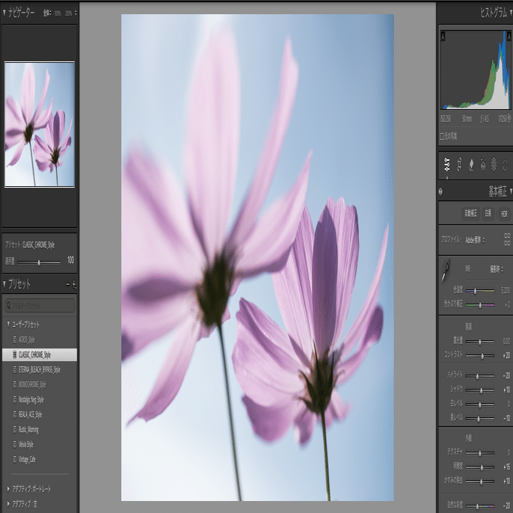This screenshot has height=513, width=513.
Task: Click the preset filter search field
Action: tap(40, 306)
